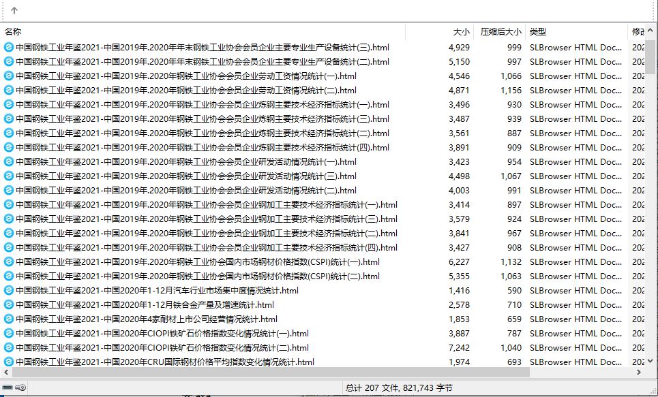Screen dimensions: 658x397
Task: Click the size value 3,891
Action: 459,147
